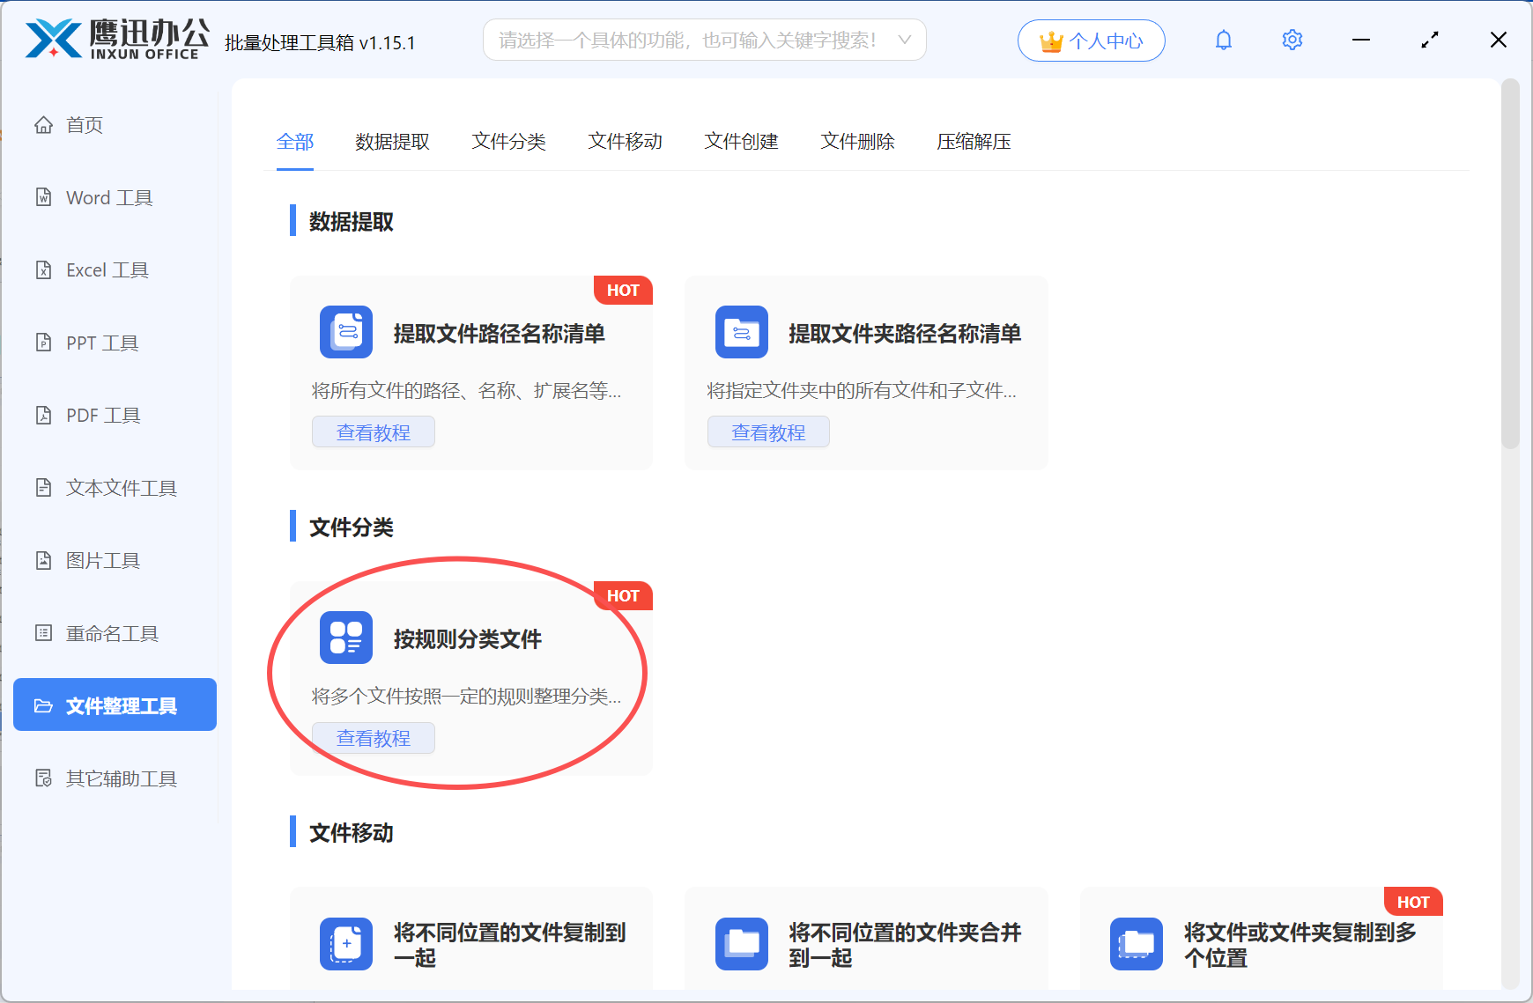Click the function search input field
The height and width of the screenshot is (1003, 1533).
pos(704,40)
